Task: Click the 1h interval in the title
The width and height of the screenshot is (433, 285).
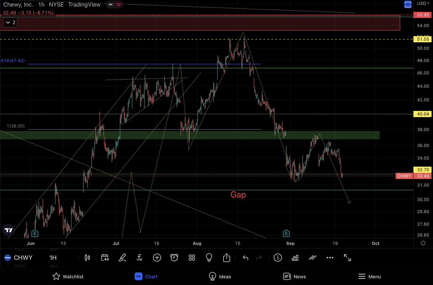Action: pyautogui.click(x=42, y=5)
